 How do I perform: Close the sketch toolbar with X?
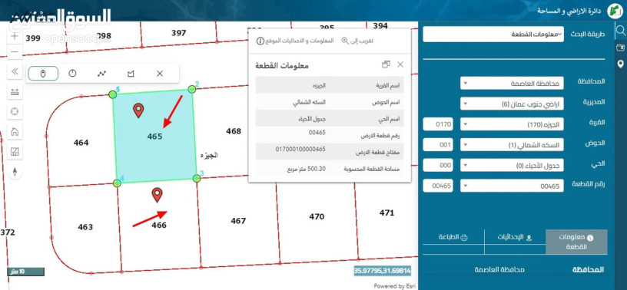click(160, 74)
